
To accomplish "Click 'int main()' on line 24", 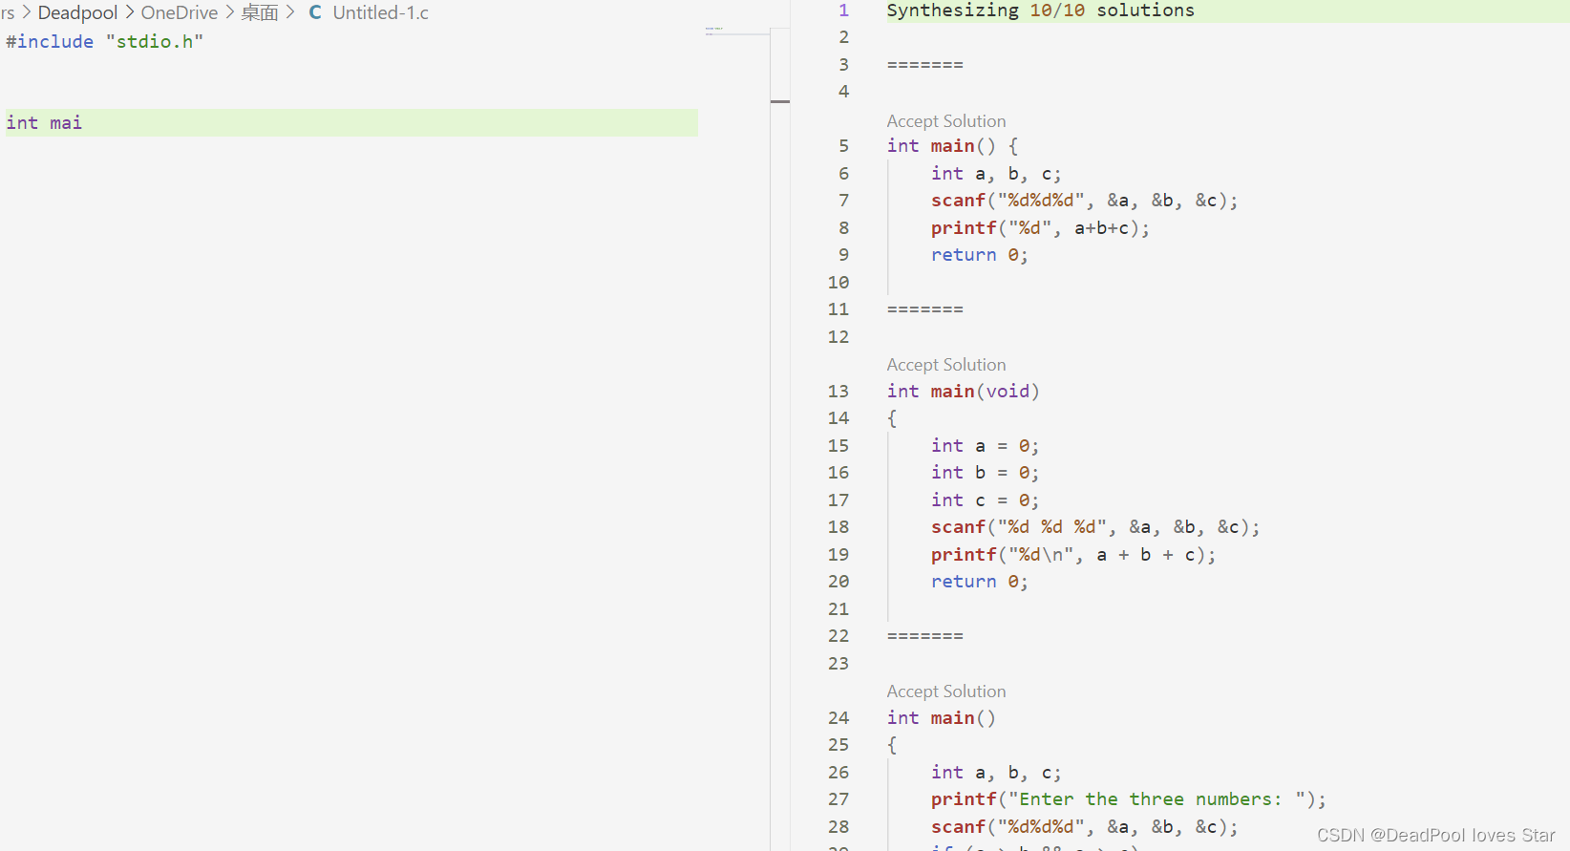I will 941,718.
